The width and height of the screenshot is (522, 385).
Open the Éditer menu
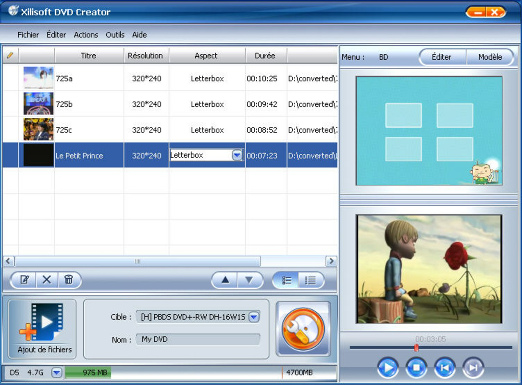tap(56, 35)
